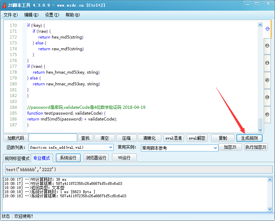Click the 生成规则 button
This screenshot has height=221, width=275.
249,138
